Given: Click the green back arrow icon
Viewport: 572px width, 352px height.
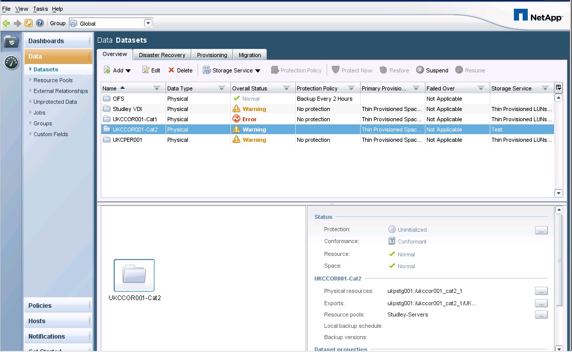Looking at the screenshot, I should [6, 23].
